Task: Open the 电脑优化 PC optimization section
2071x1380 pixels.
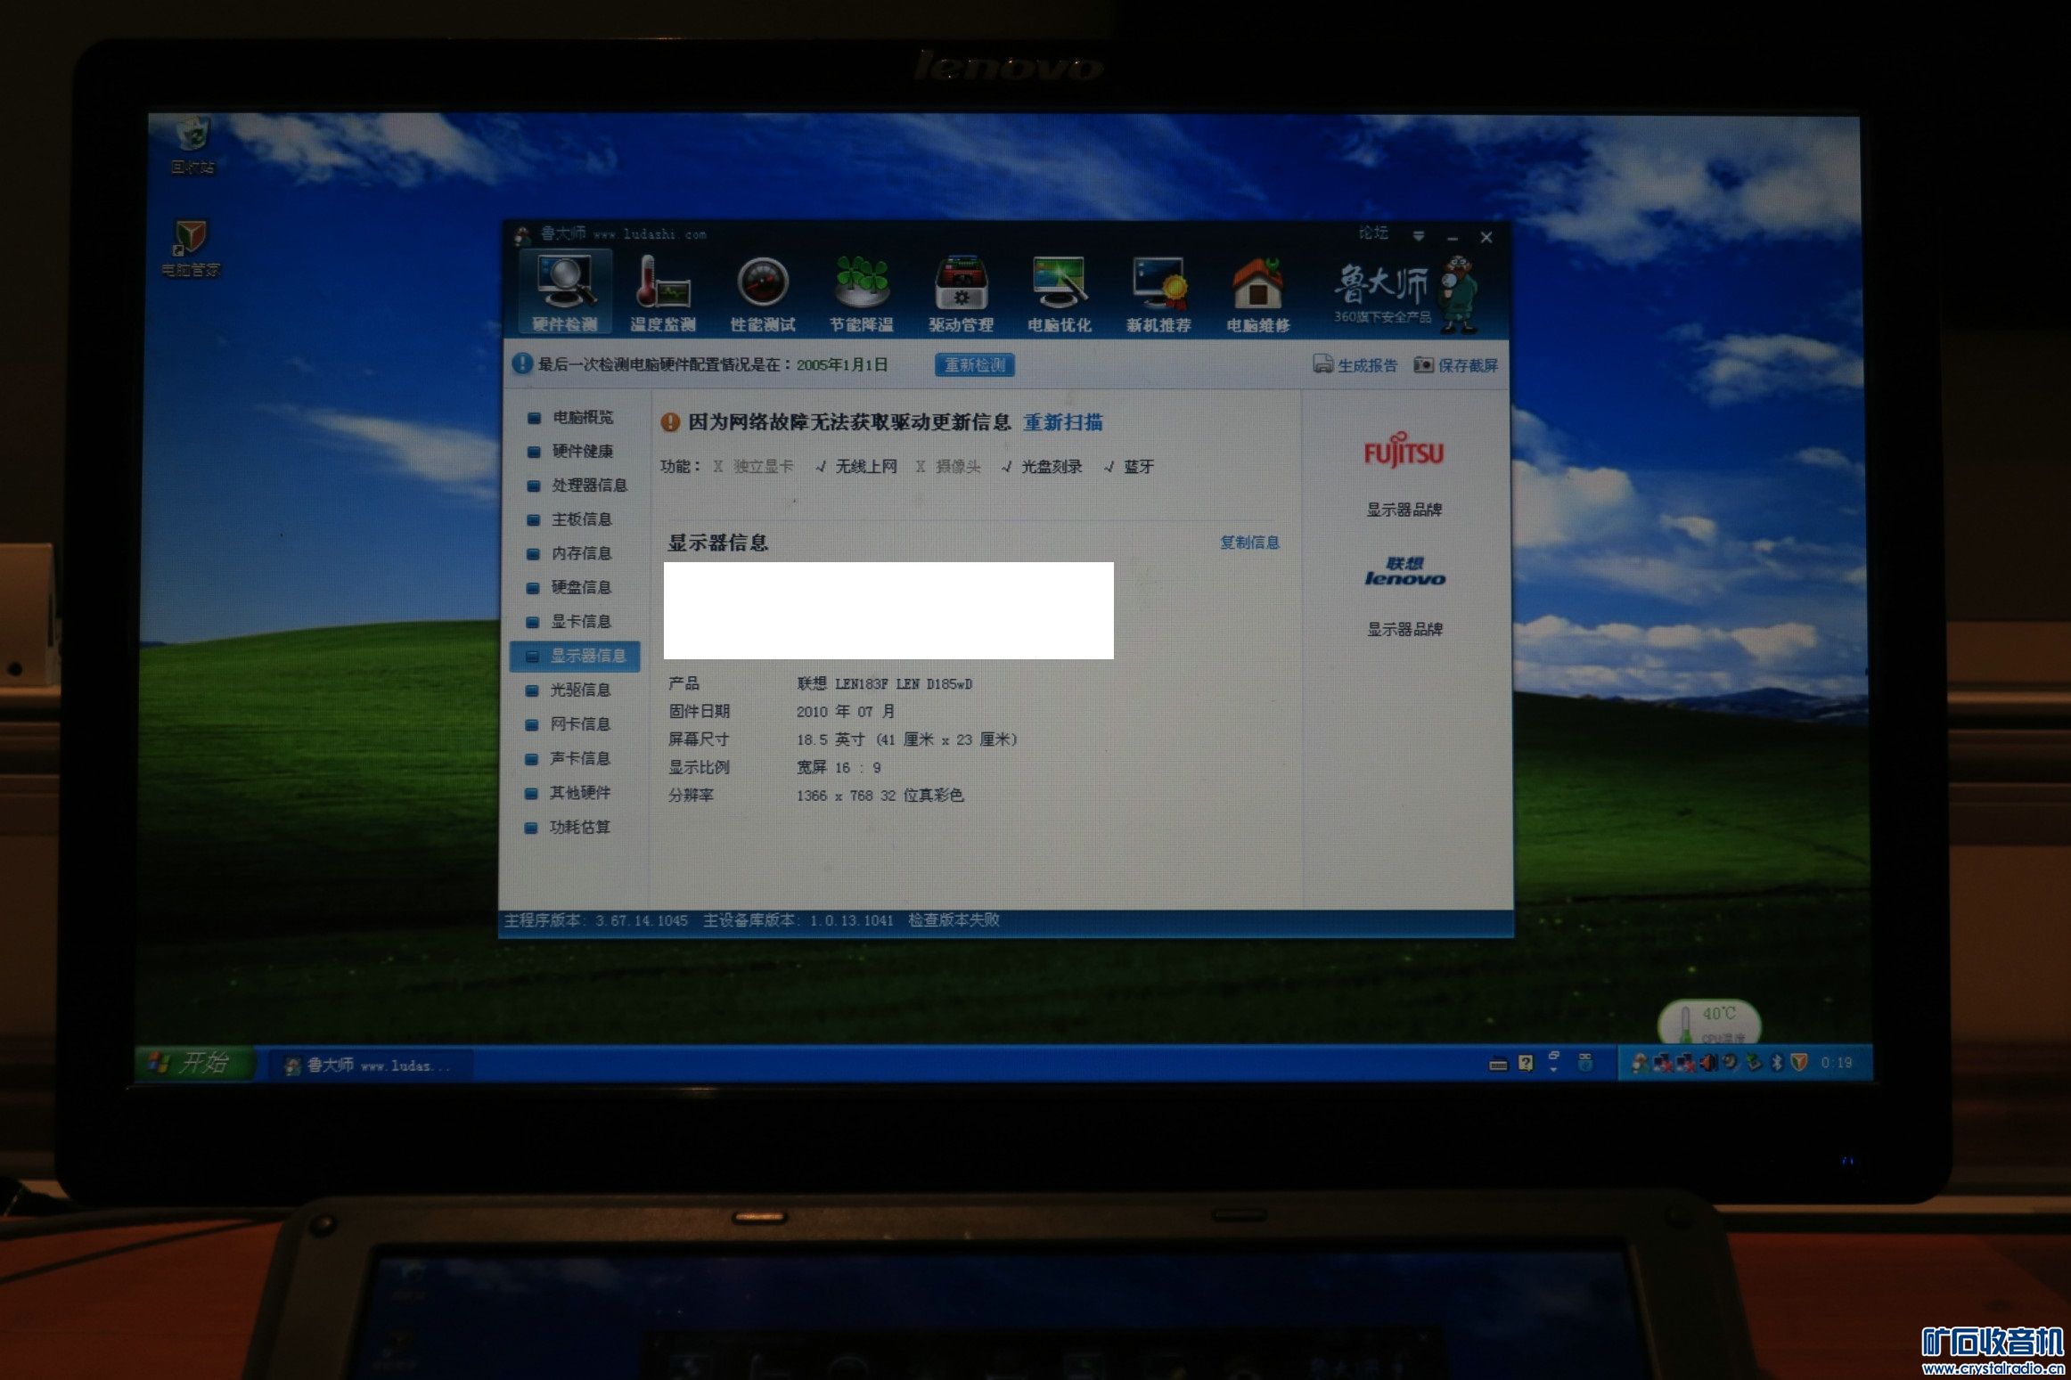Action: [x=1060, y=293]
